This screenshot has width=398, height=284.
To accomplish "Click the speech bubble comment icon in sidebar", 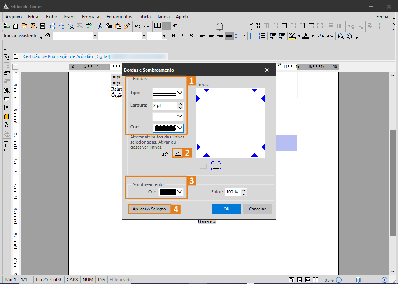I will point(7,99).
